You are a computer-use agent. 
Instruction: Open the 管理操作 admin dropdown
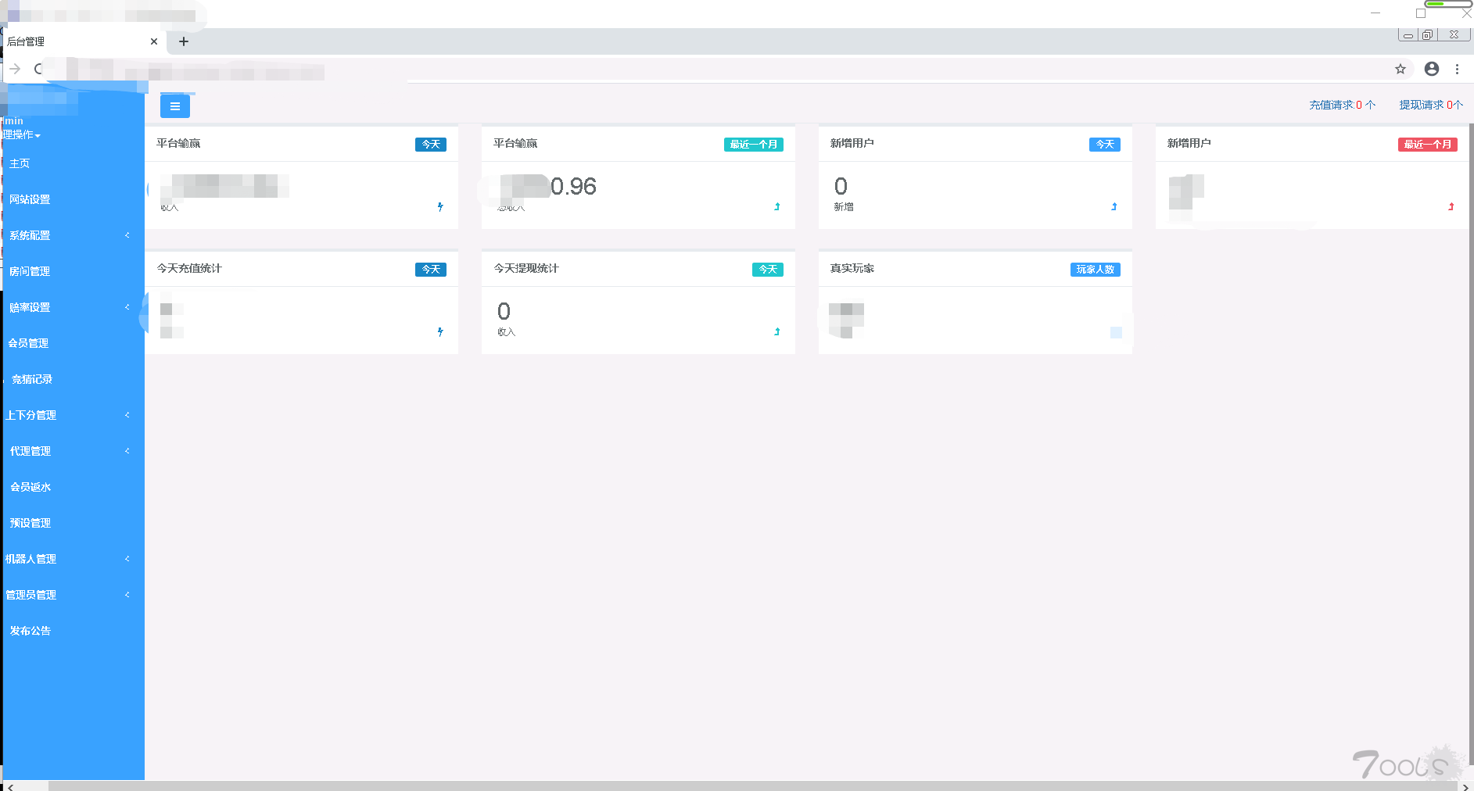pos(22,134)
